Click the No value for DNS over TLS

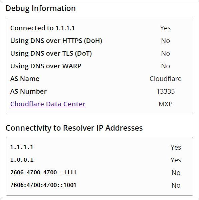click(166, 53)
